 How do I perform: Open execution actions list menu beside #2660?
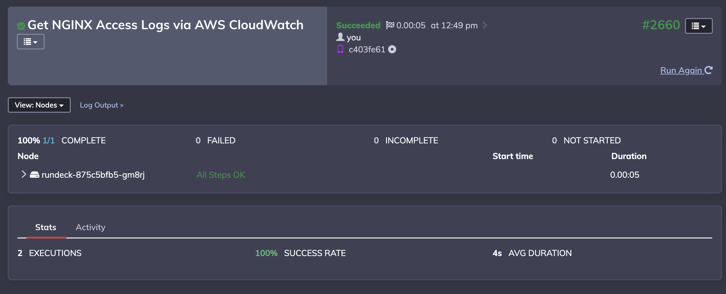pyautogui.click(x=699, y=26)
